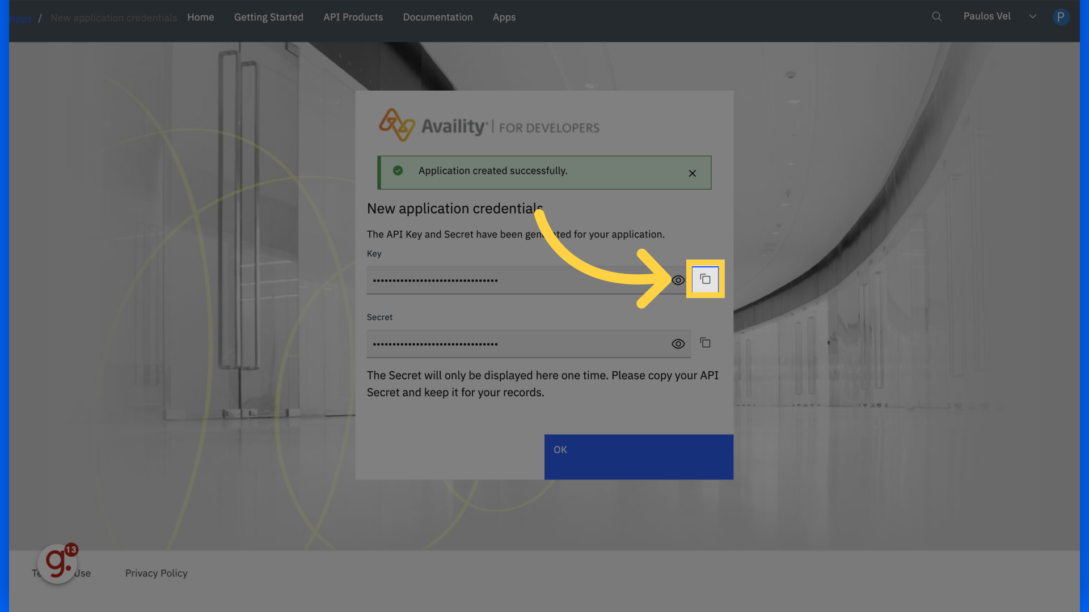The image size is (1089, 612).
Task: Open Documentation menu item
Action: click(x=437, y=17)
